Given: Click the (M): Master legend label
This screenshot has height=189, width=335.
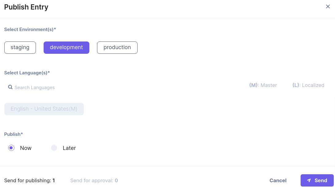Looking at the screenshot, I should pyautogui.click(x=263, y=85).
